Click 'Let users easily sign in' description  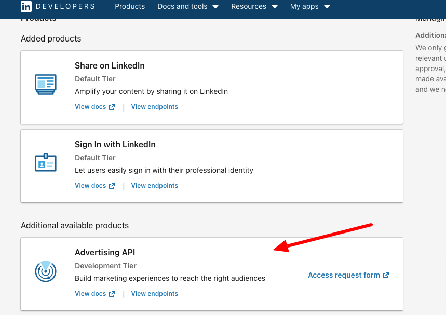coord(164,170)
